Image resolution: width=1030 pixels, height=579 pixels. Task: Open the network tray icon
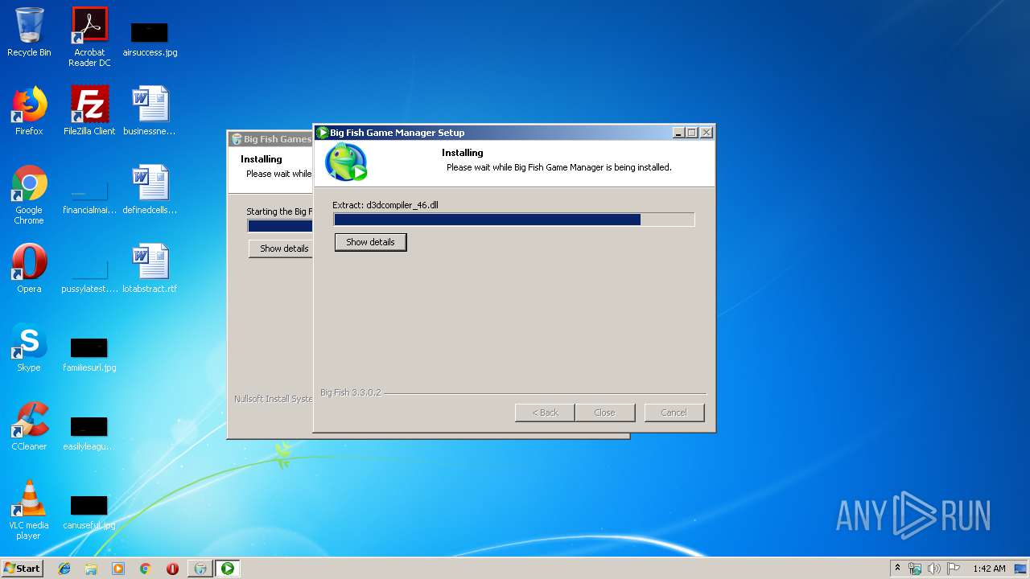coord(915,569)
